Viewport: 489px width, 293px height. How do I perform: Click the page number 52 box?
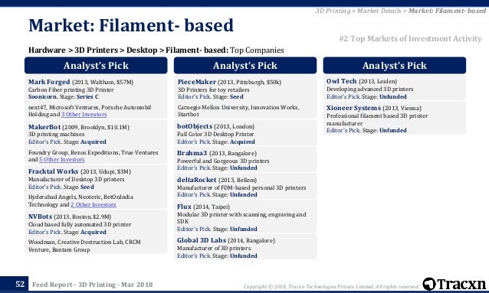pos(20,284)
